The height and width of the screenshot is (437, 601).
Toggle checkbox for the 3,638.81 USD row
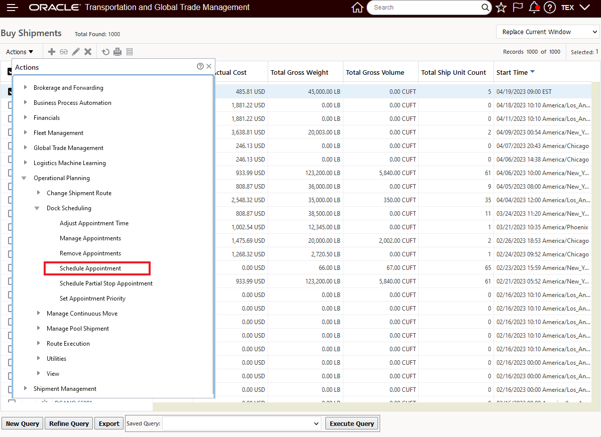(x=10, y=132)
